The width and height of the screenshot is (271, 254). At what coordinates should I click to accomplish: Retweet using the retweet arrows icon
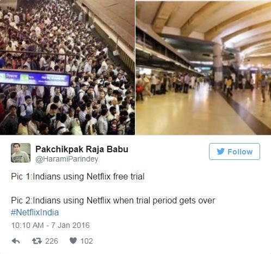37,241
